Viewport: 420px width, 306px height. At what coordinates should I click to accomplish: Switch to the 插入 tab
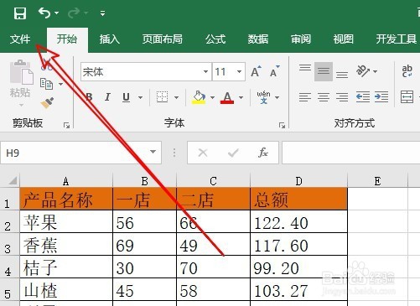110,39
